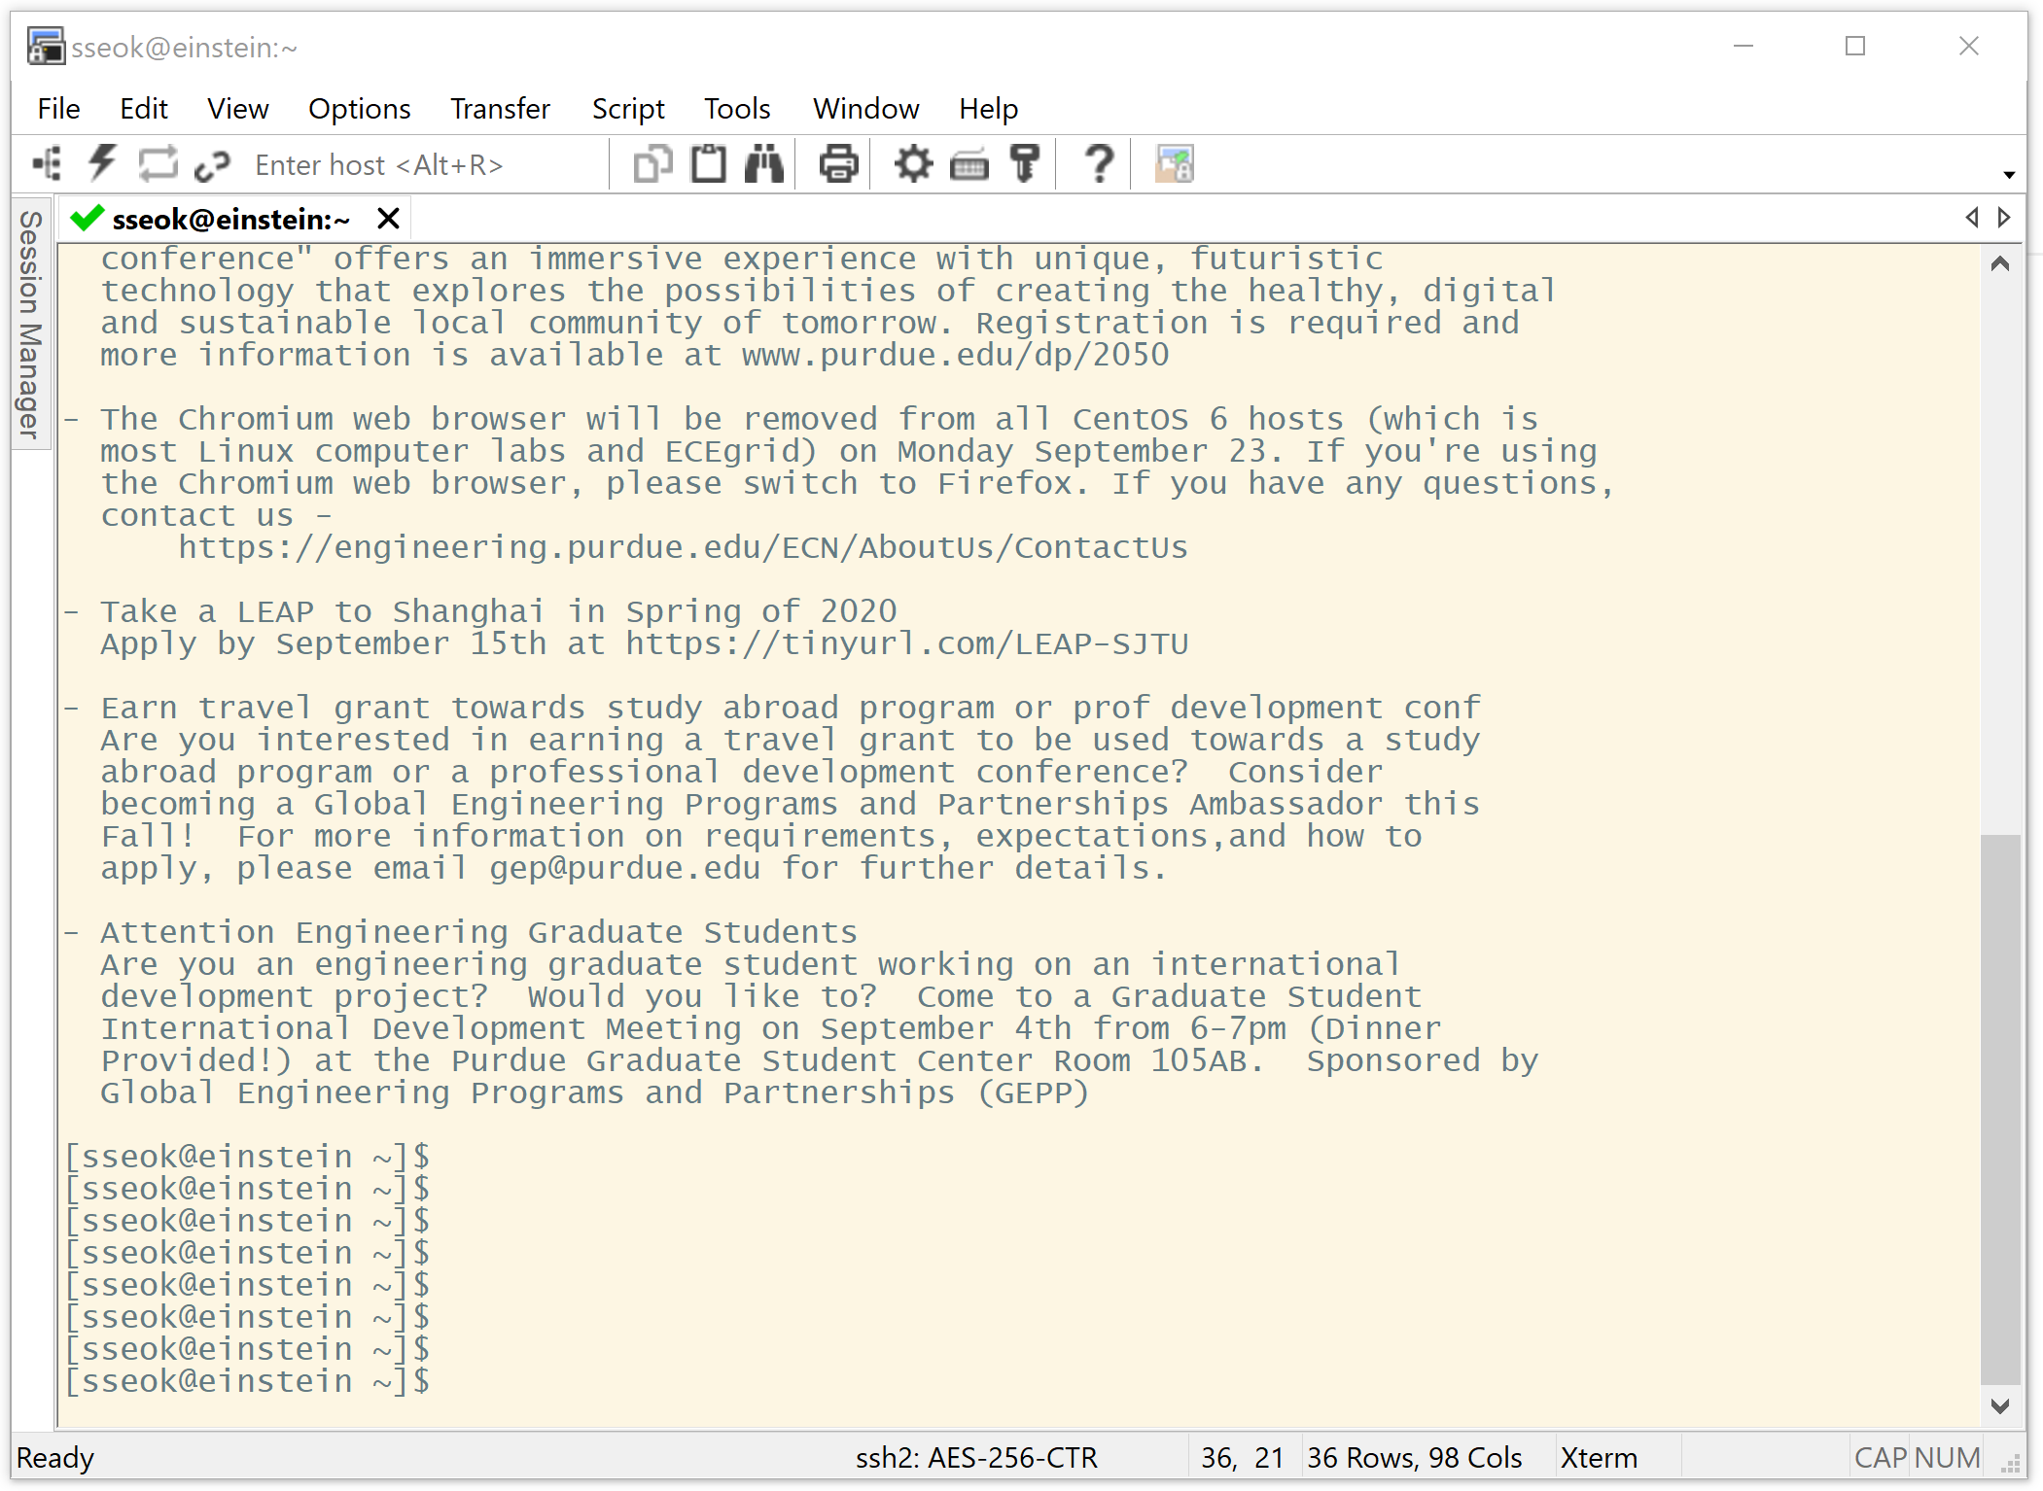The image size is (2043, 1491).
Task: Expand the toolbar options overflow arrow
Action: coord(2009,175)
